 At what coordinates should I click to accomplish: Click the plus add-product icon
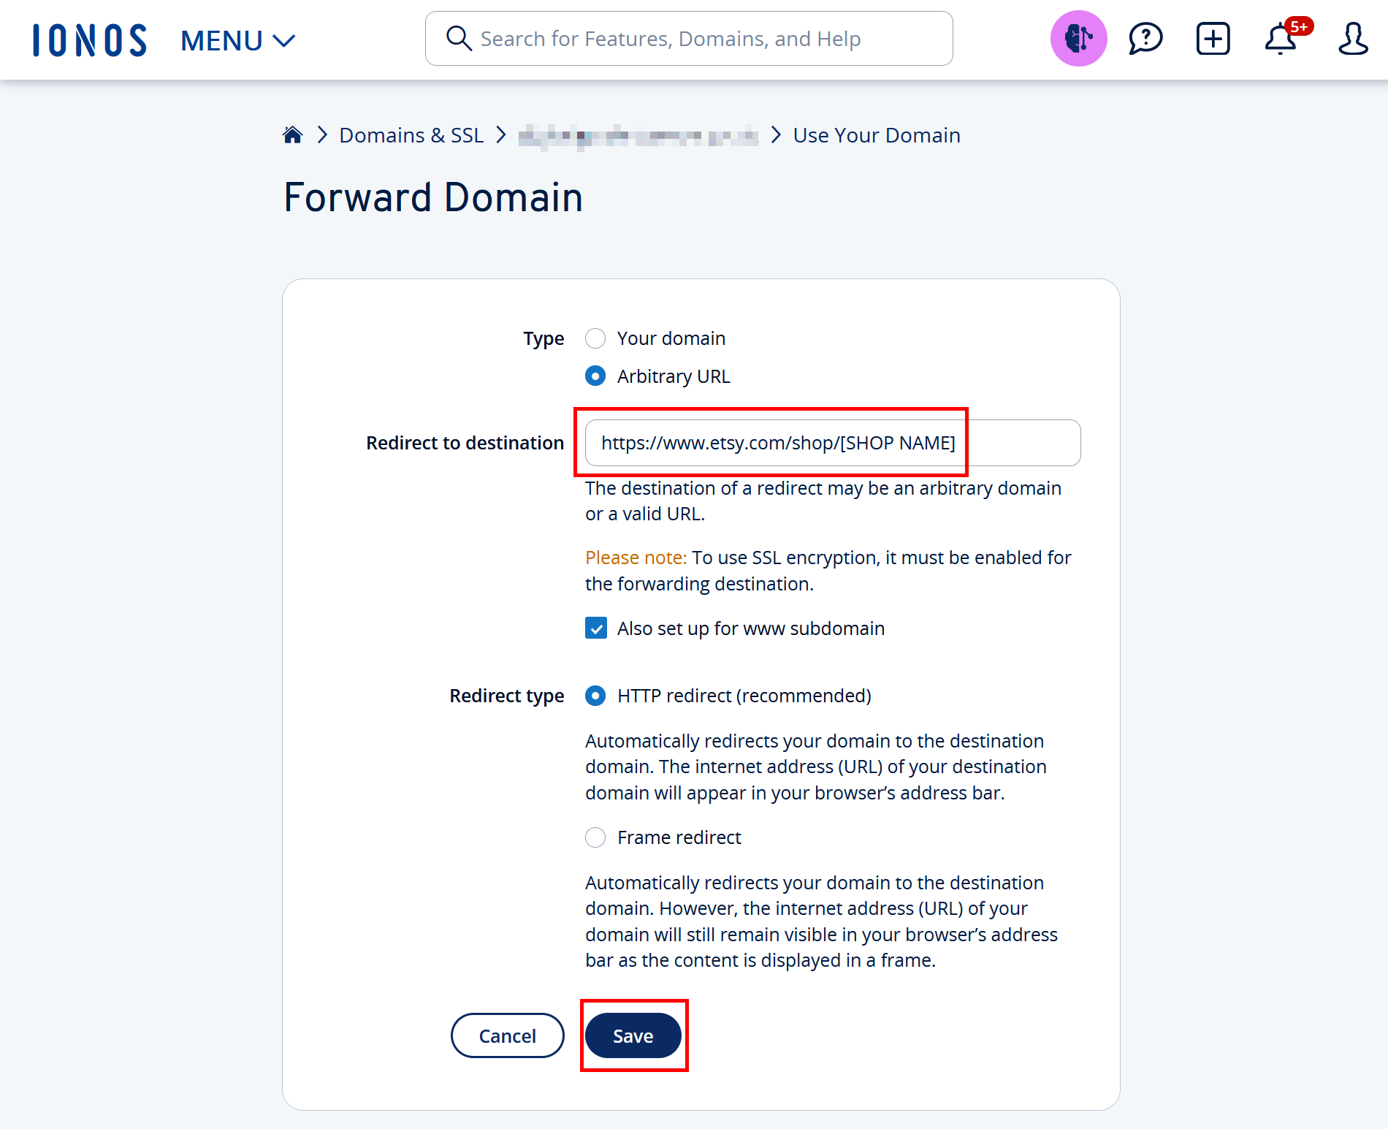(x=1213, y=39)
